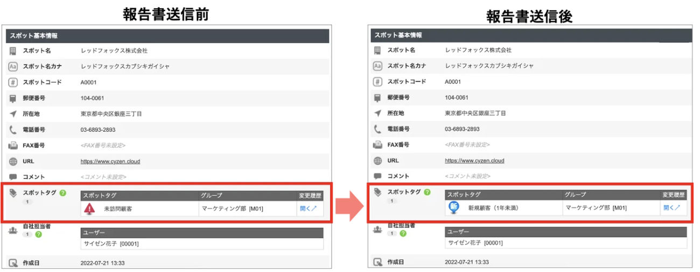Click the location arrow icon beside 所在地 in the left panel
Image resolution: width=700 pixels, height=272 pixels.
[13, 114]
